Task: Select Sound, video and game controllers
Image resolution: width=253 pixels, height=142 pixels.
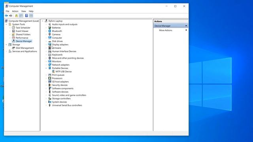Action: 69,95
